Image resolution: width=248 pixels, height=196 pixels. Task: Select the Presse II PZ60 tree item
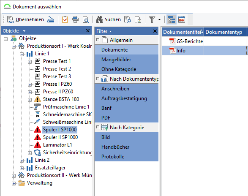(x=58, y=92)
